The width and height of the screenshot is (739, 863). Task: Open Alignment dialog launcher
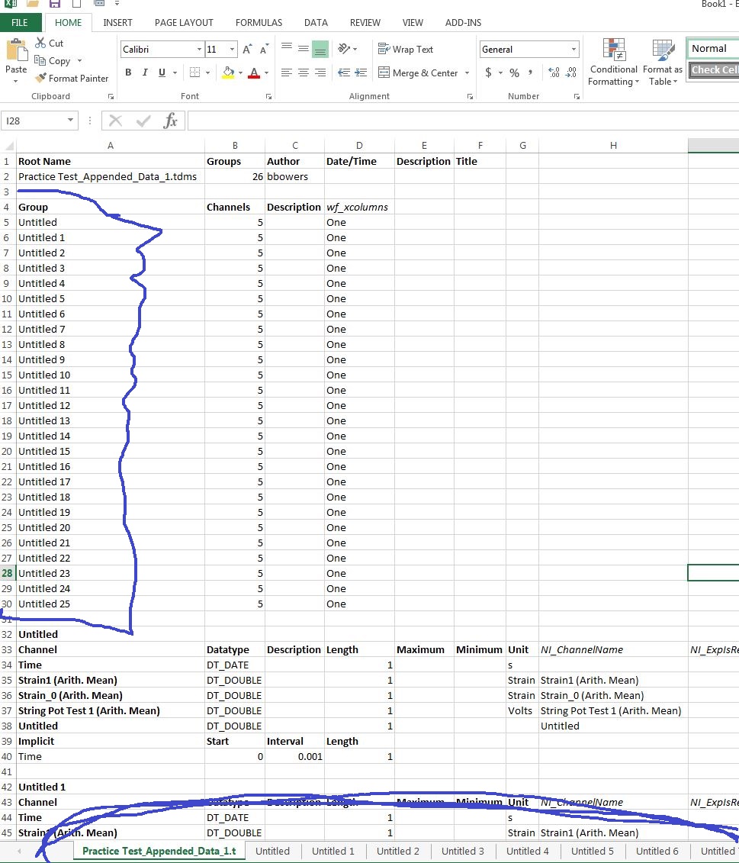point(470,96)
